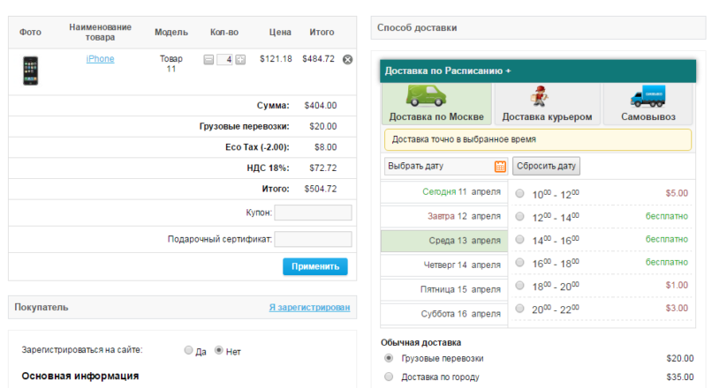Choose Завтра 12 апреля date
The width and height of the screenshot is (712, 388).
(443, 216)
